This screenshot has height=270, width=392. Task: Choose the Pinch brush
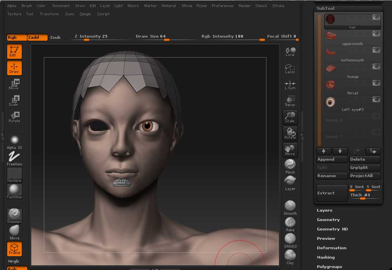(290, 166)
